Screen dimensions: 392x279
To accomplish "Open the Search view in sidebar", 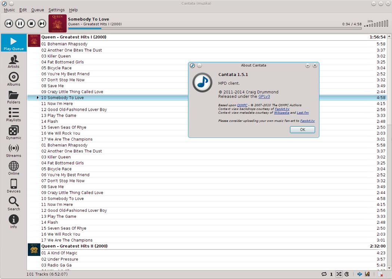I will pyautogui.click(x=13, y=204).
